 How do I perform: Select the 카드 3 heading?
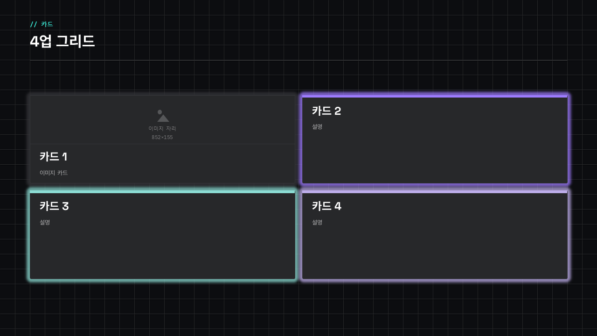tap(54, 206)
